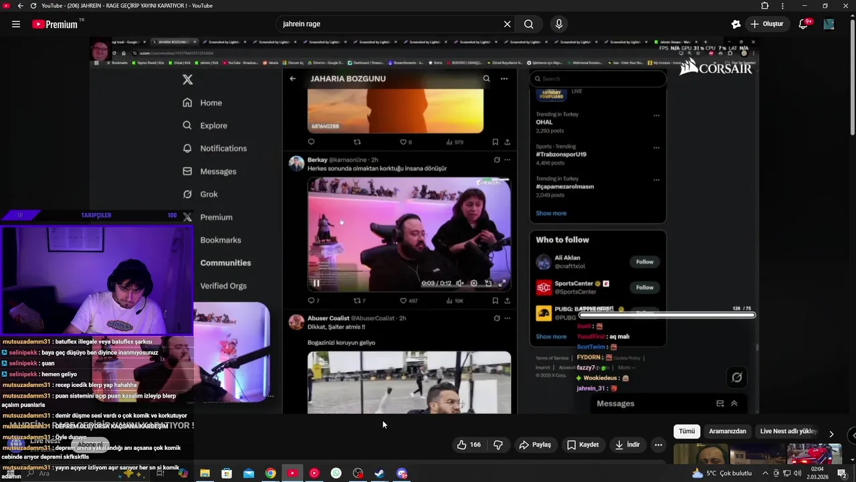This screenshot has height=482, width=856.
Task: Like the video showing 166 likes
Action: pos(469,445)
